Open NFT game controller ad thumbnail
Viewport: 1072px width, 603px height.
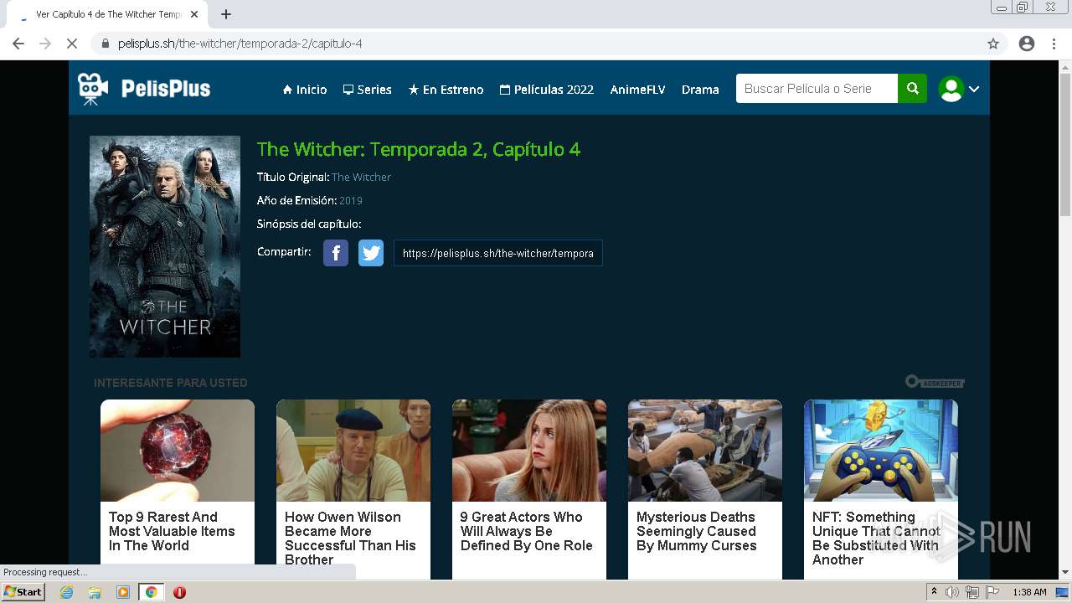coord(881,451)
